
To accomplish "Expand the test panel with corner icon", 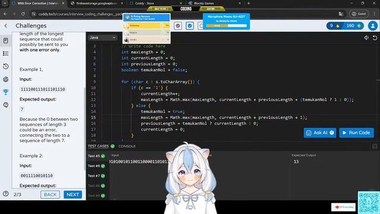I will 375,146.
